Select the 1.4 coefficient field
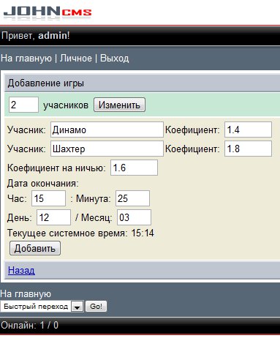 click(x=248, y=130)
